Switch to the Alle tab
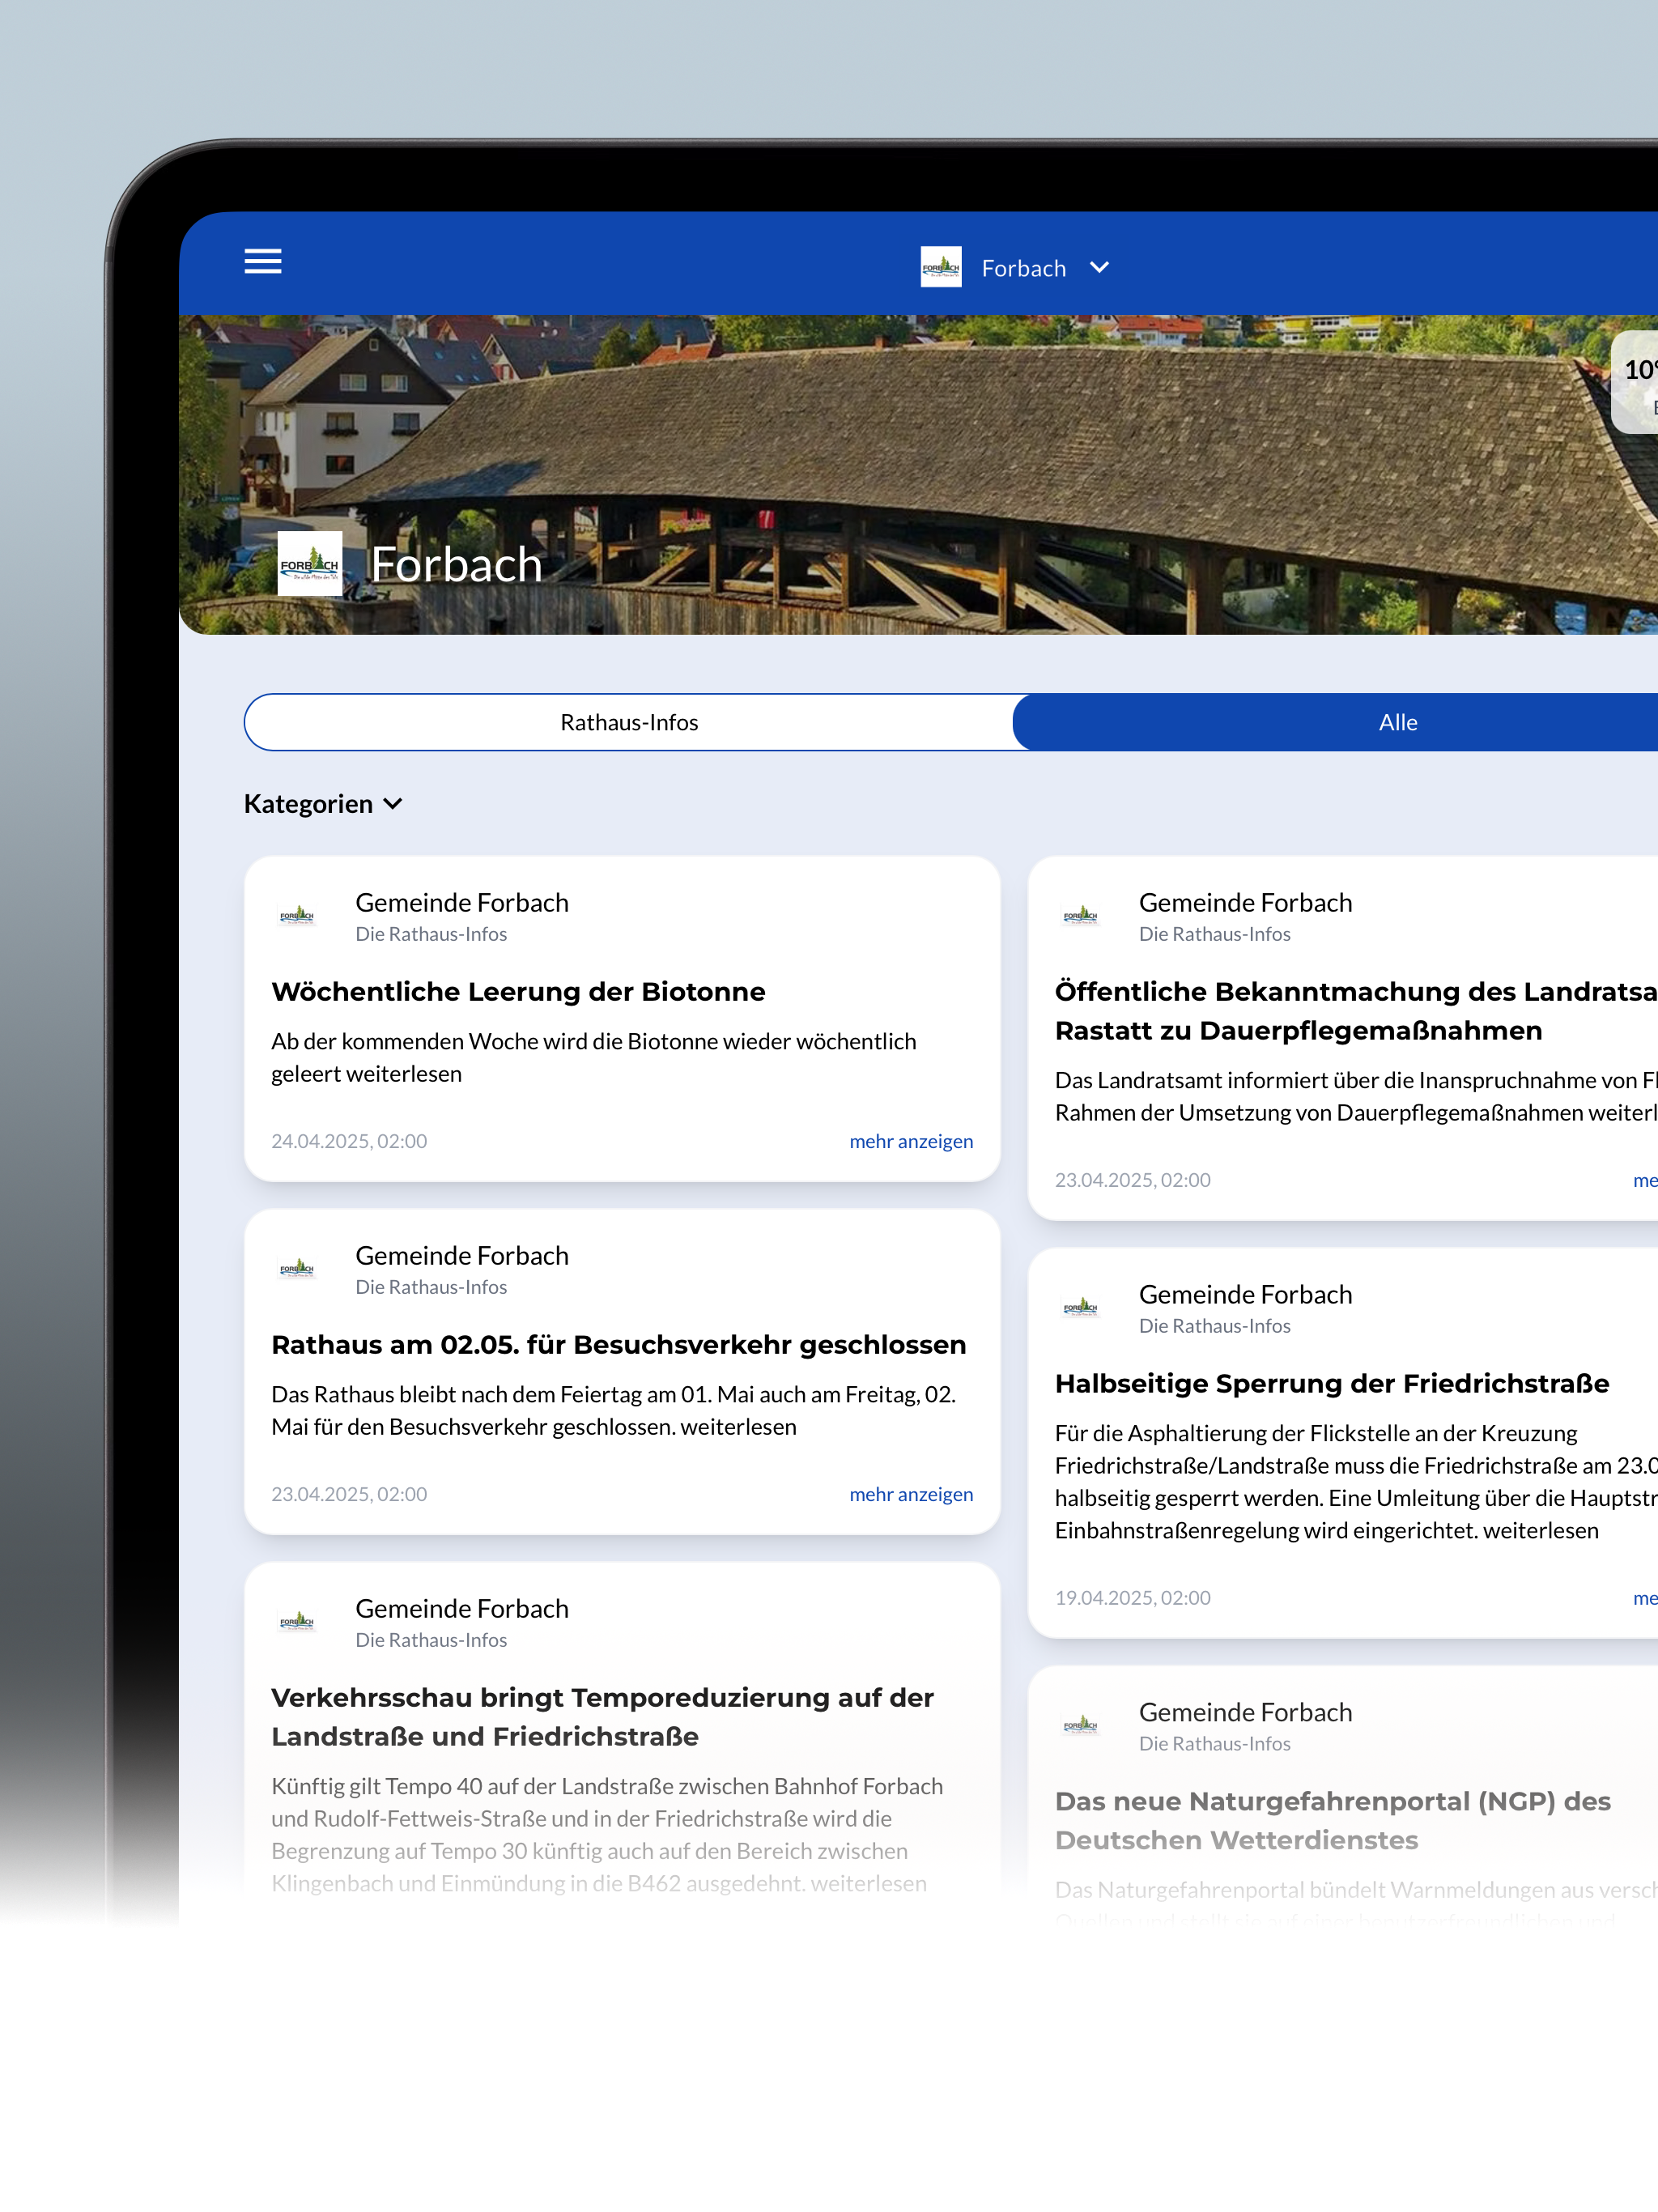The image size is (1658, 2212). coord(1336,722)
